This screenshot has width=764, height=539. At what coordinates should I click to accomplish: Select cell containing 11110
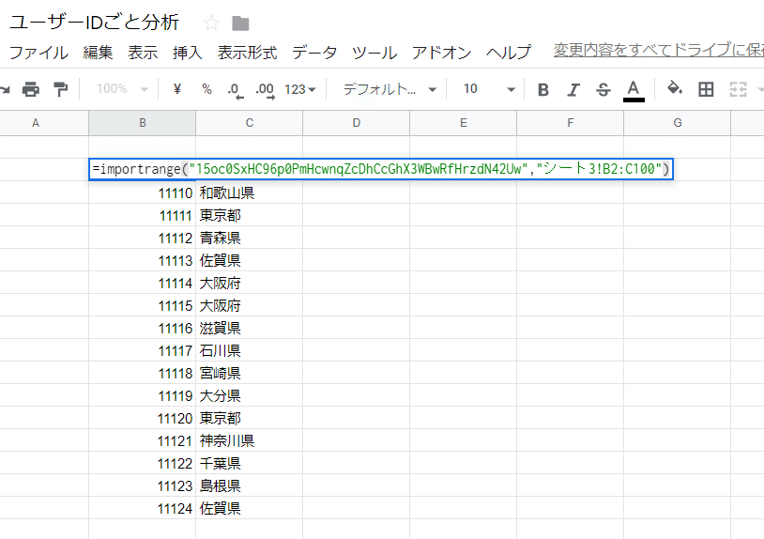coord(143,193)
